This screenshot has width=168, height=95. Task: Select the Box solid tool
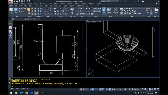pyautogui.click(x=11, y=10)
